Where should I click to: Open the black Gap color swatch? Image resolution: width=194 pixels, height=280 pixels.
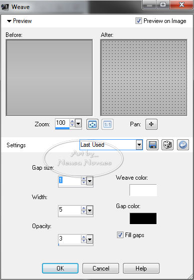pyautogui.click(x=143, y=218)
